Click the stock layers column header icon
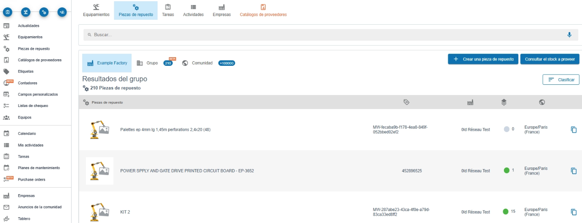582x223 pixels. pyautogui.click(x=504, y=102)
